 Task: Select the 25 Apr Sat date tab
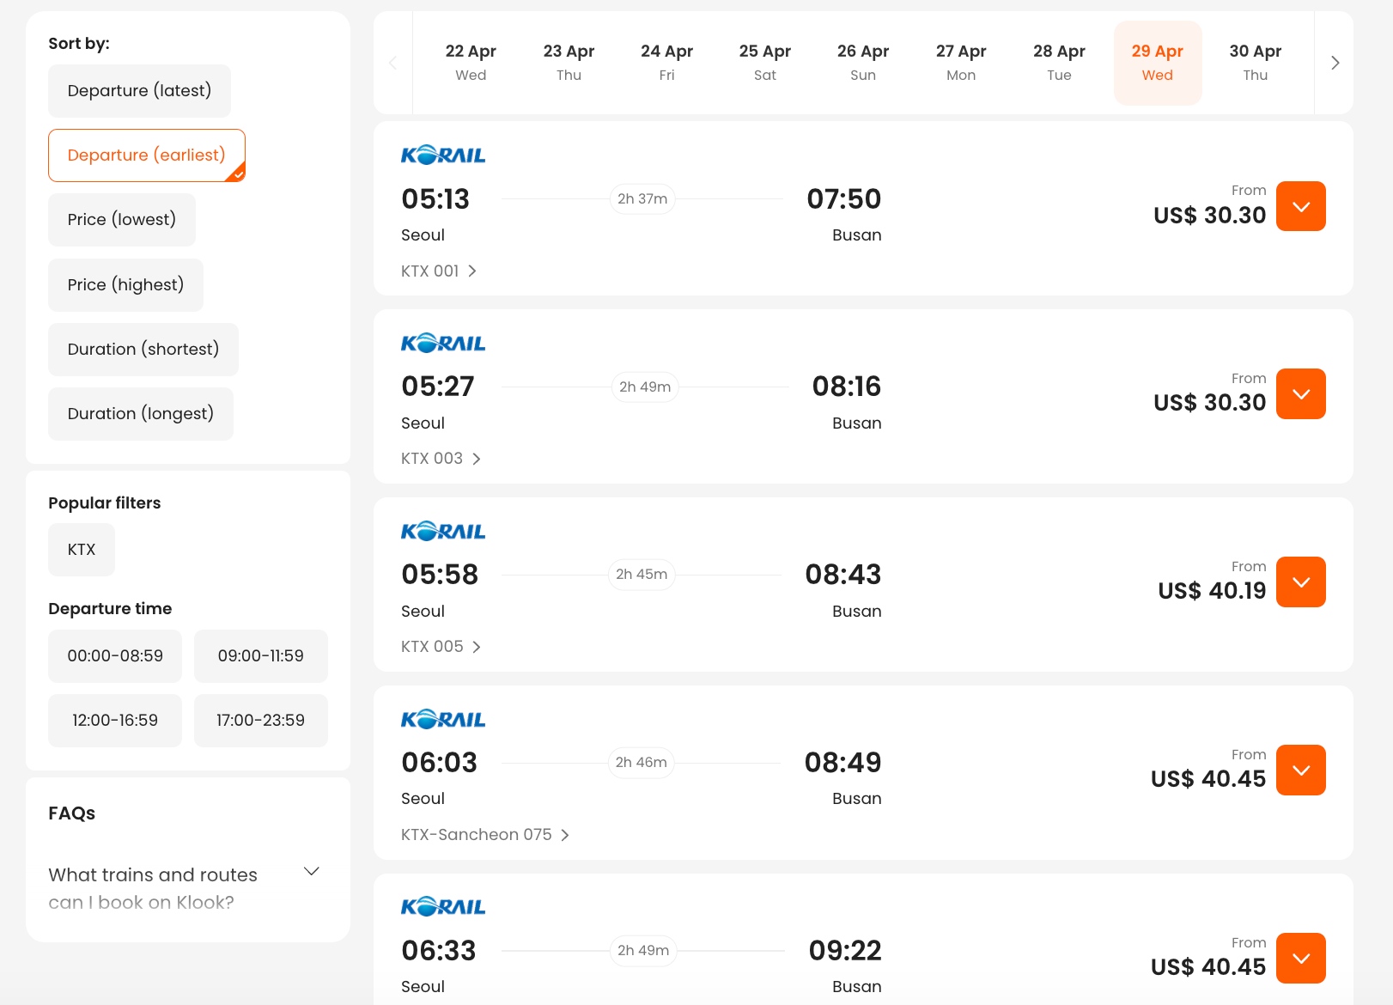pyautogui.click(x=764, y=63)
